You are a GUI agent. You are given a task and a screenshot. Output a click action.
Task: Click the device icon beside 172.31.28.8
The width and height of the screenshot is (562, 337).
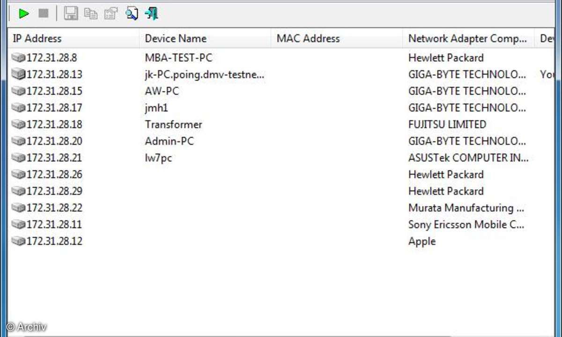coord(19,58)
